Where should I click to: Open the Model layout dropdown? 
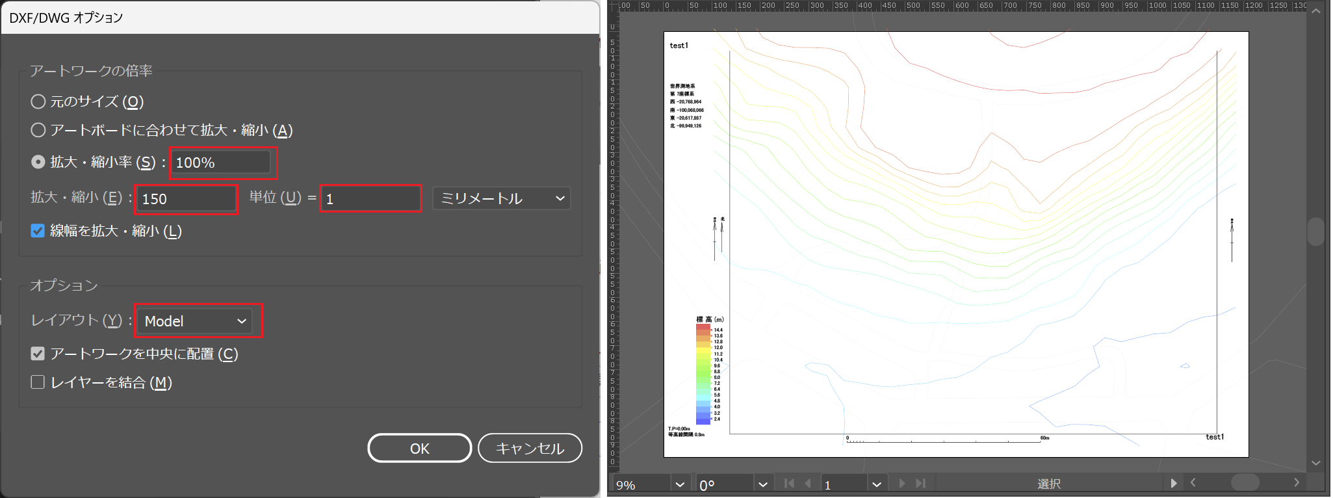pos(195,321)
